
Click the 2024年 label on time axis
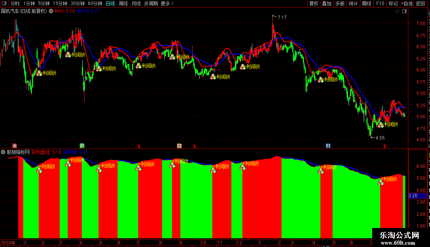tap(8, 242)
